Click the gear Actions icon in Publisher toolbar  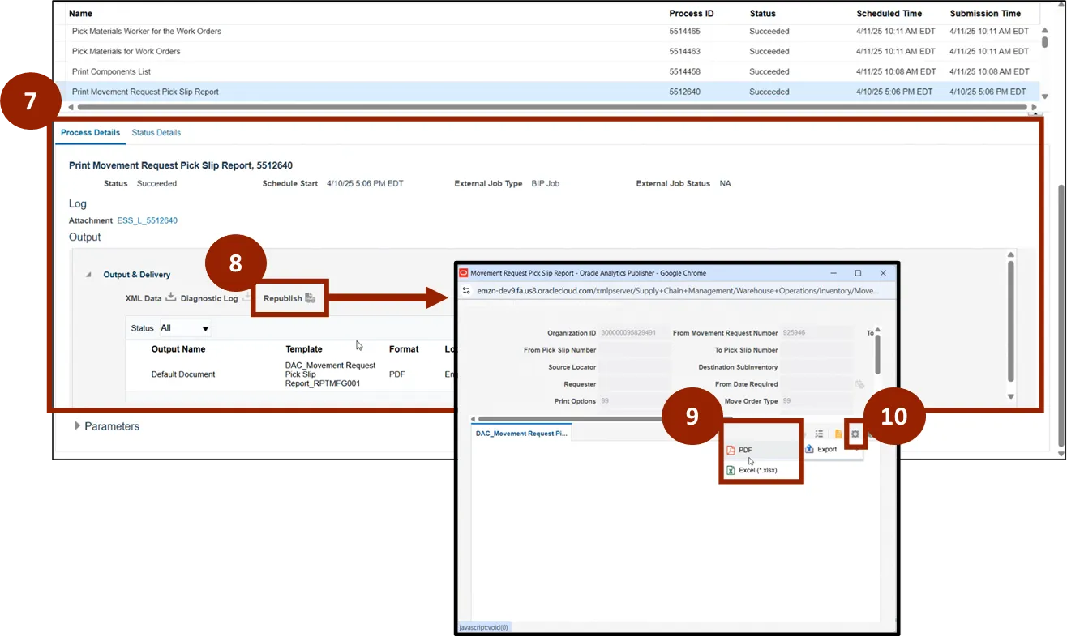855,434
